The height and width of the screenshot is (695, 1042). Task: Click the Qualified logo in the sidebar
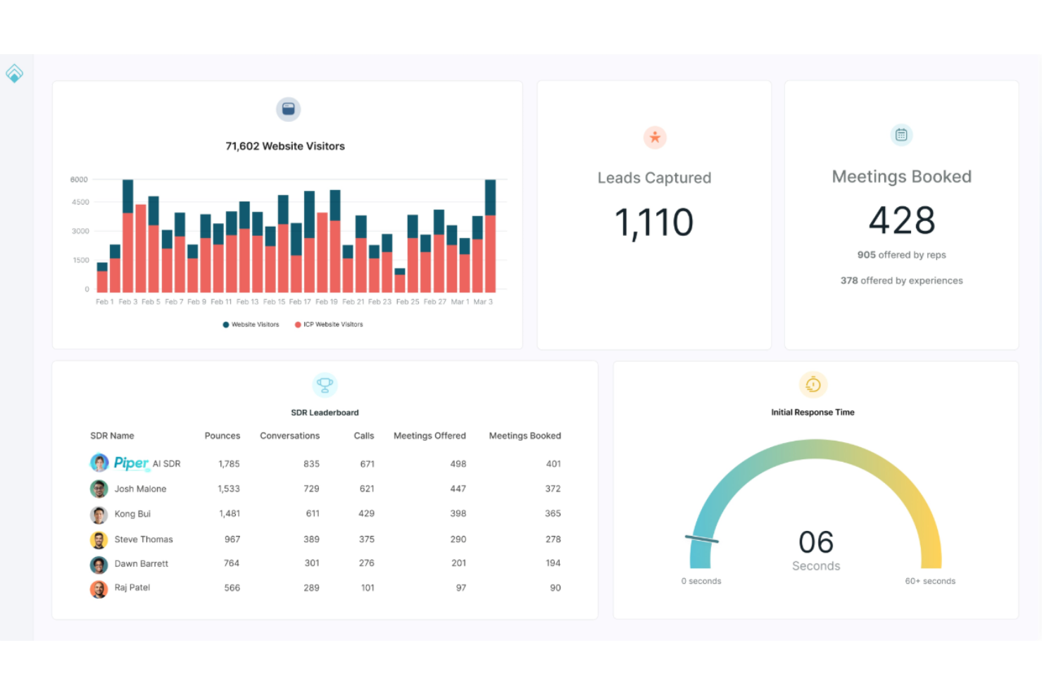pos(14,73)
